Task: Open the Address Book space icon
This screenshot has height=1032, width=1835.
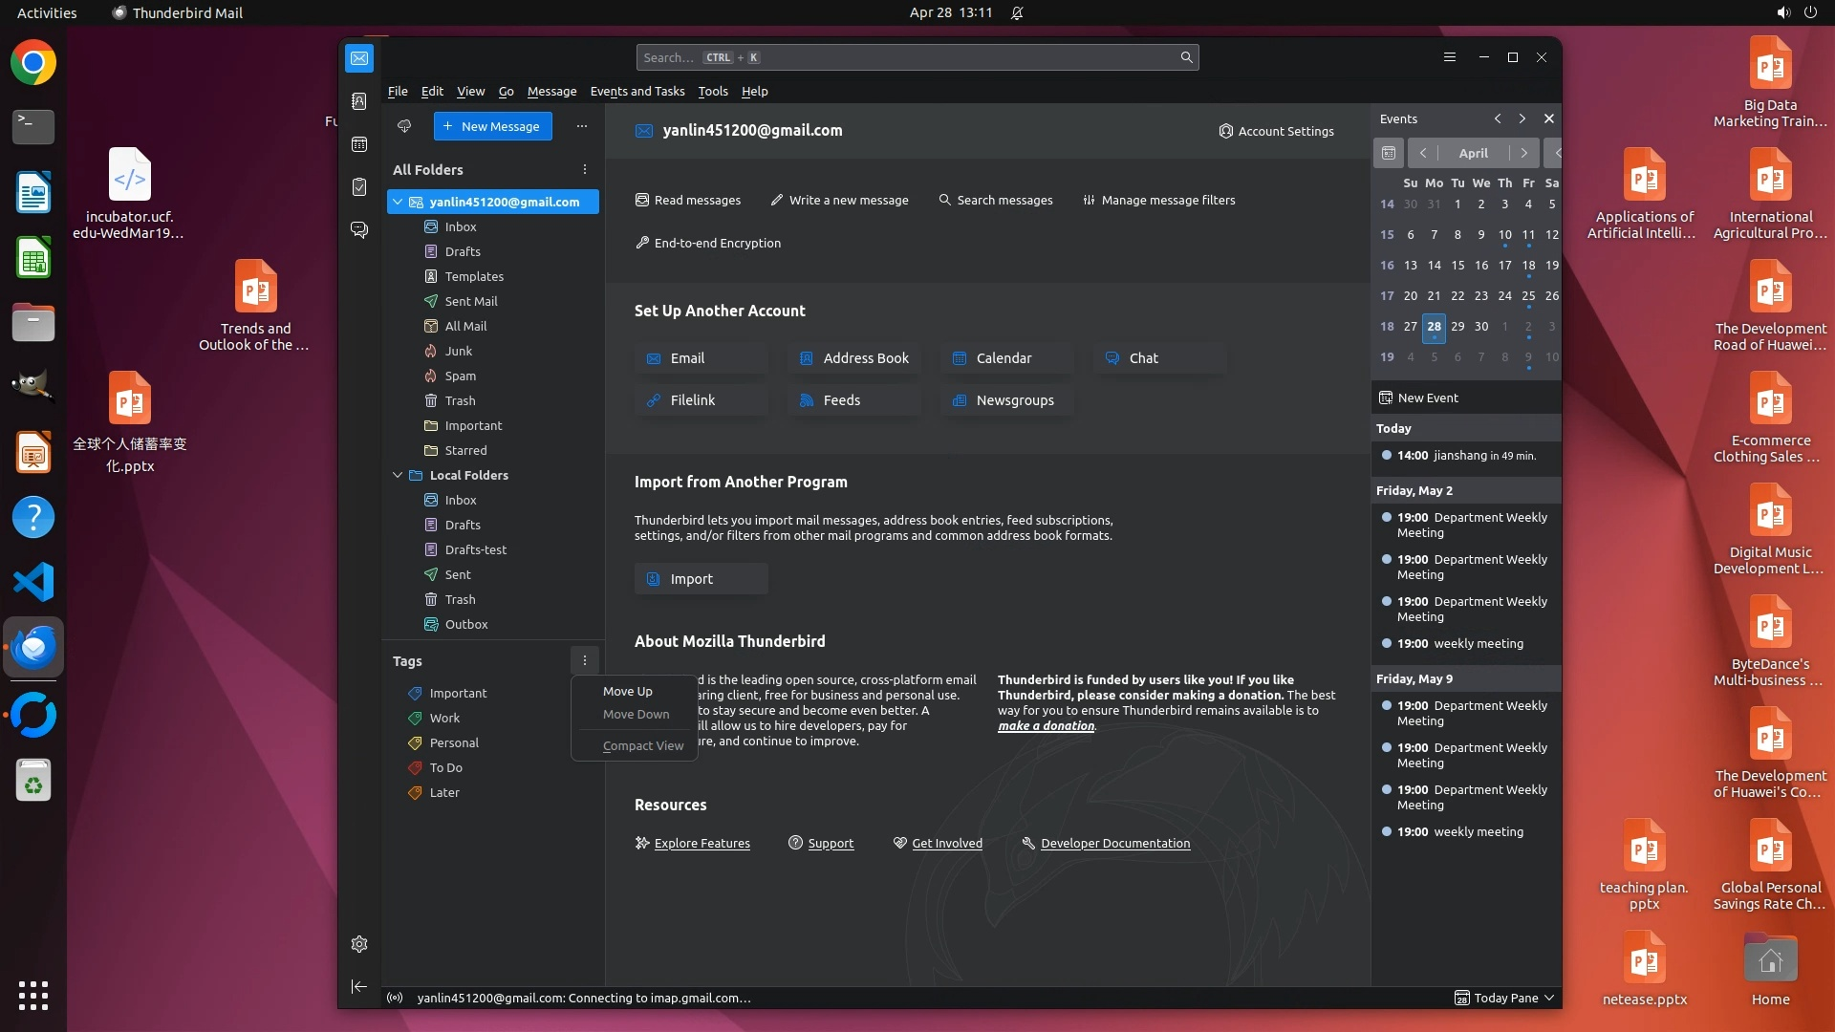Action: point(359,101)
